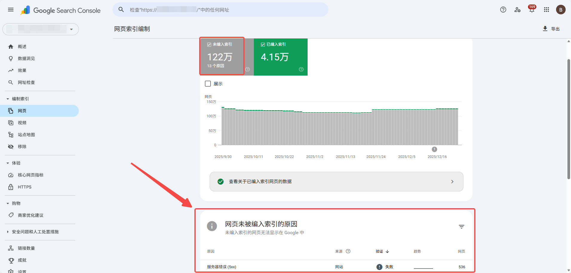Enable the 展示 checkbox above the chart

point(208,84)
